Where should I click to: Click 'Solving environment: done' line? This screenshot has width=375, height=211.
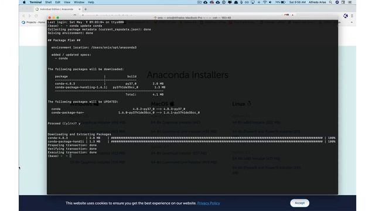[70, 33]
